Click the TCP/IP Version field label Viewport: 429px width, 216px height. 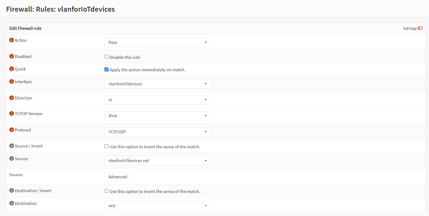(x=28, y=114)
